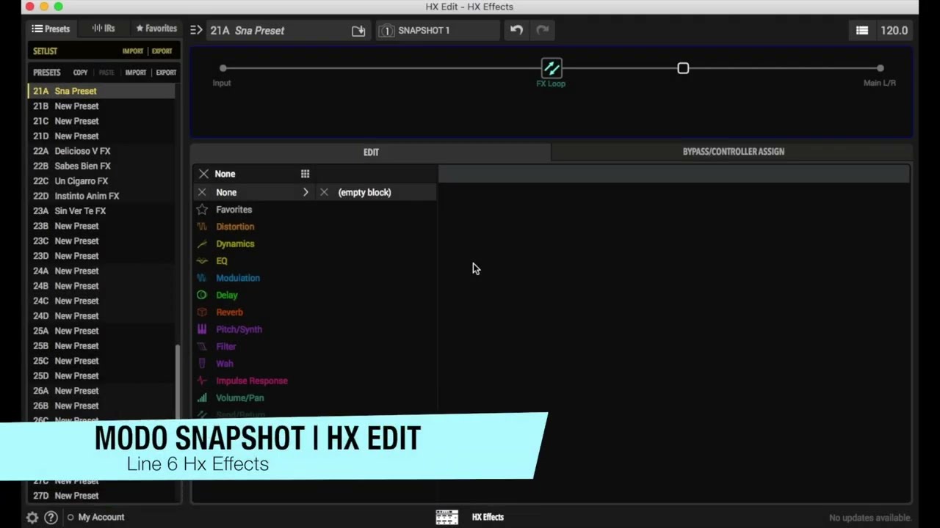Image resolution: width=940 pixels, height=528 pixels.
Task: Click the redo arrow icon
Action: pyautogui.click(x=543, y=30)
